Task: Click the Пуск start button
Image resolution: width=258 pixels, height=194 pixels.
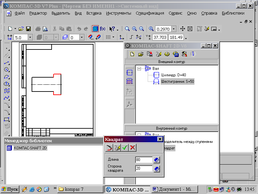Action: coord(10,189)
